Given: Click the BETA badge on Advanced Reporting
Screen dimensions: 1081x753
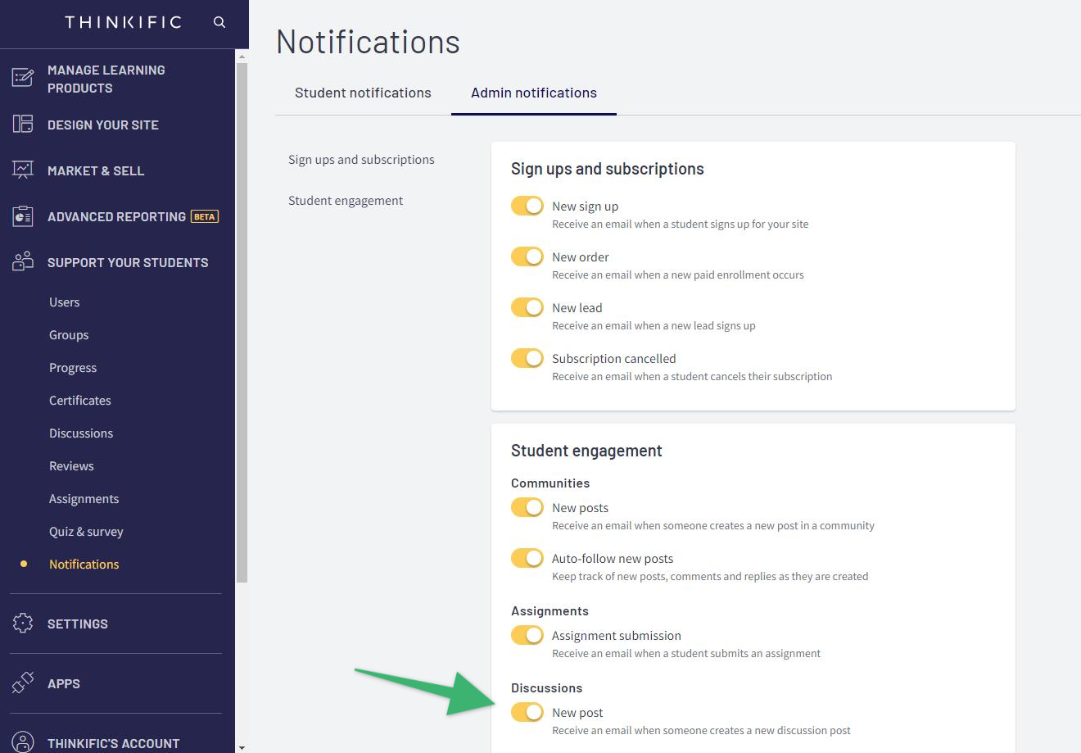Looking at the screenshot, I should (x=205, y=216).
